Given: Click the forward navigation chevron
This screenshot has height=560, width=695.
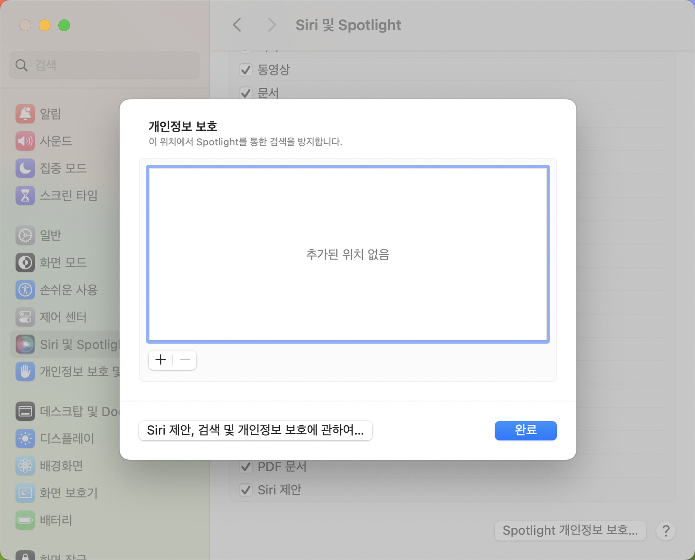Looking at the screenshot, I should coord(271,25).
